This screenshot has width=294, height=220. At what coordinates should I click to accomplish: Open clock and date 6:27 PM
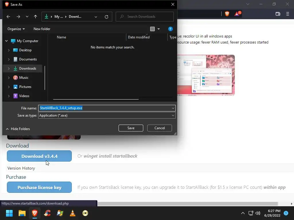[272, 213]
